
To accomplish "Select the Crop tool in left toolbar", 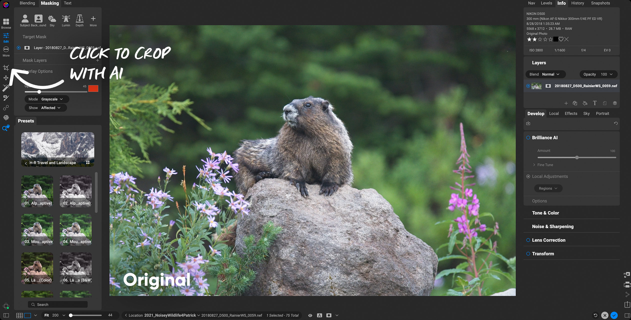I will click(6, 68).
